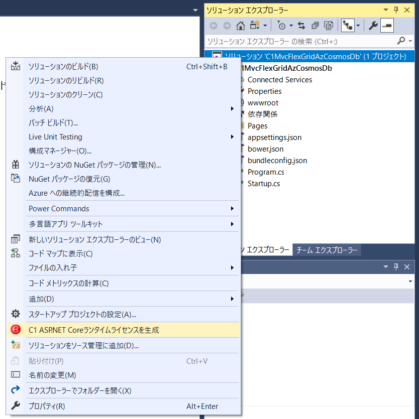Viewport: 419px width, 419px height.
Task: Click the 貼り付け(P) paste icon
Action: [15, 361]
